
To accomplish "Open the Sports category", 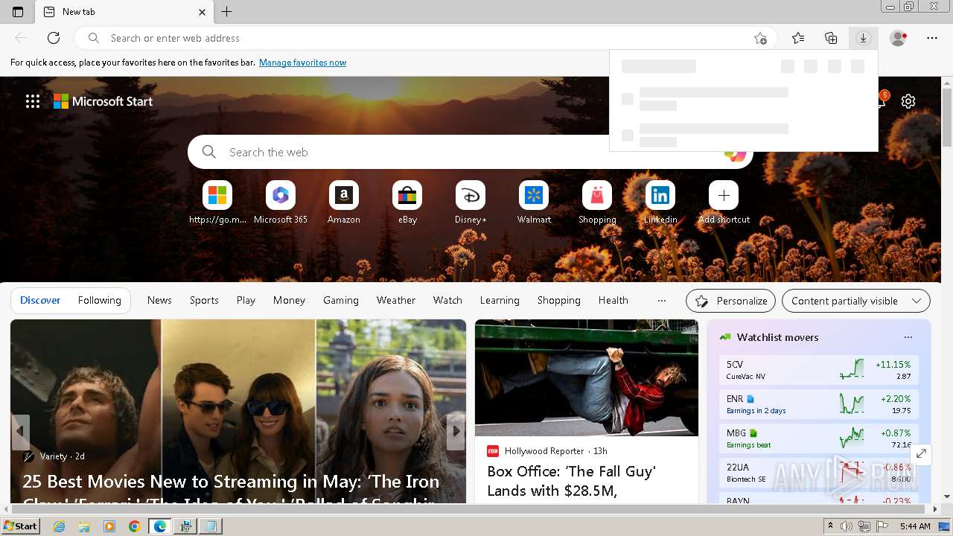I will pyautogui.click(x=204, y=300).
